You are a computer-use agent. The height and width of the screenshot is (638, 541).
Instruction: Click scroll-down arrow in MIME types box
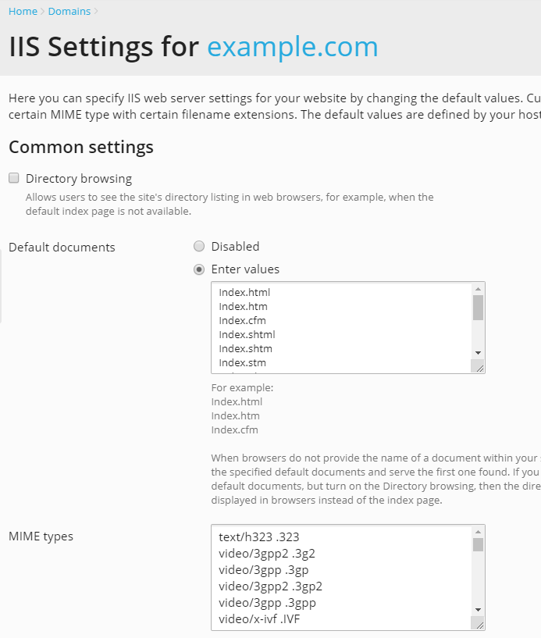pyautogui.click(x=478, y=609)
